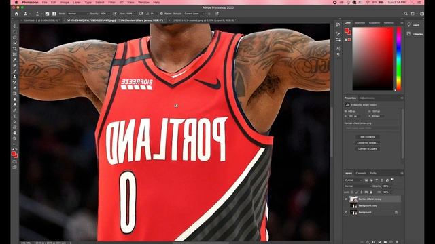Image resolution: width=435 pixels, height=244 pixels.
Task: Switch to the Adjustments tab
Action: [367, 98]
